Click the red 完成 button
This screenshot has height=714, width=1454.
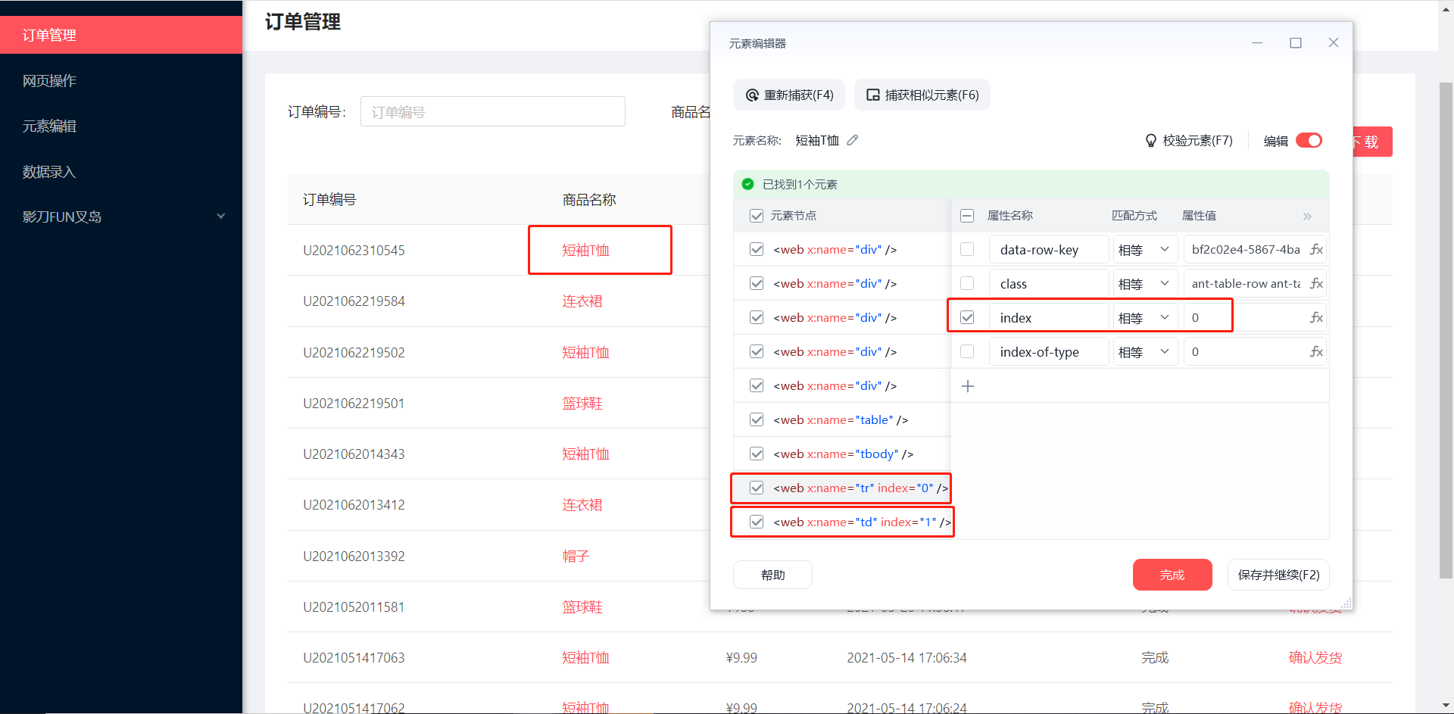pyautogui.click(x=1172, y=575)
